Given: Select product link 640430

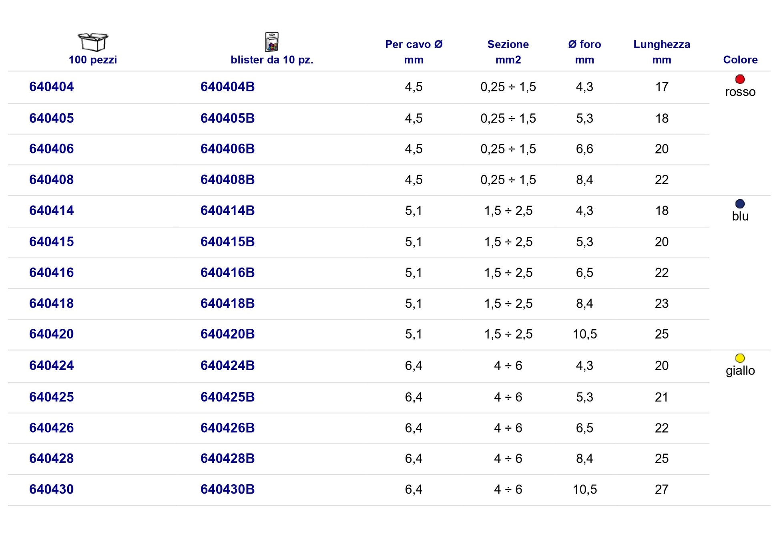Looking at the screenshot, I should (52, 490).
